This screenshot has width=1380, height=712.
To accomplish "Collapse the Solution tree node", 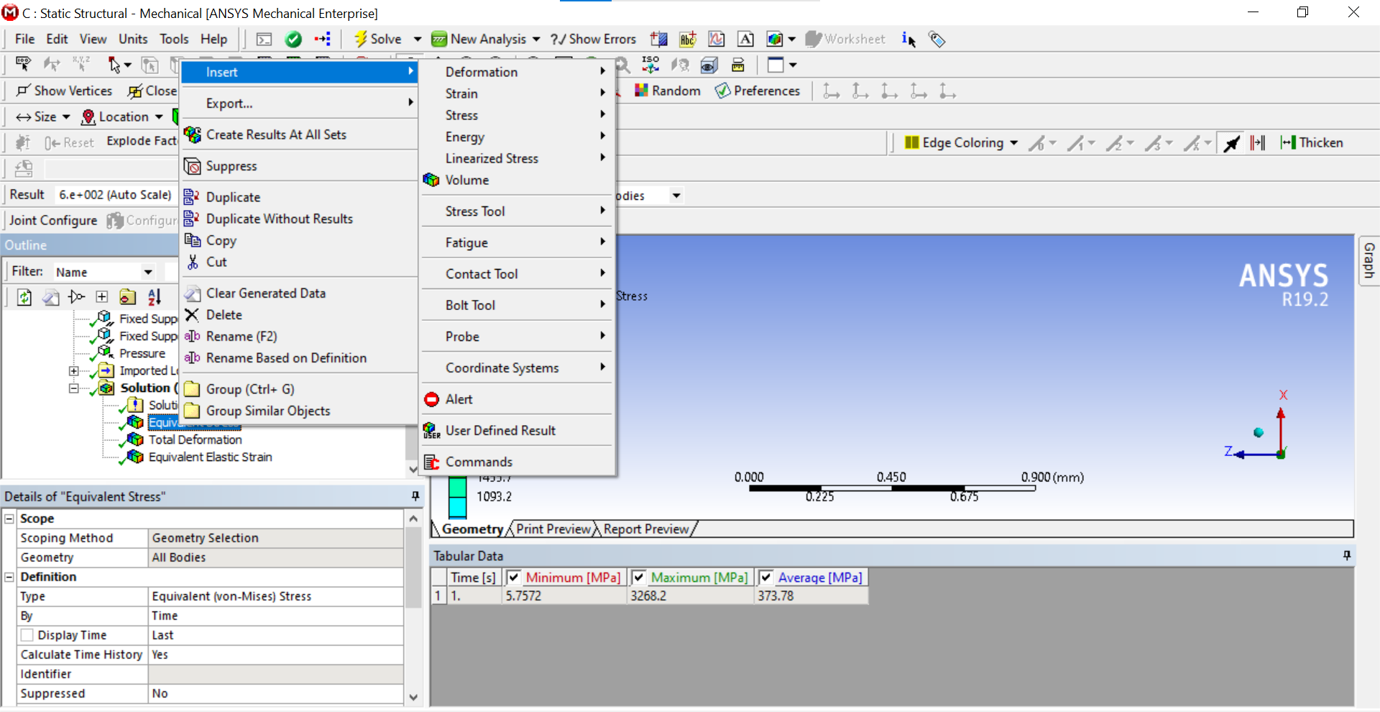I will [73, 388].
